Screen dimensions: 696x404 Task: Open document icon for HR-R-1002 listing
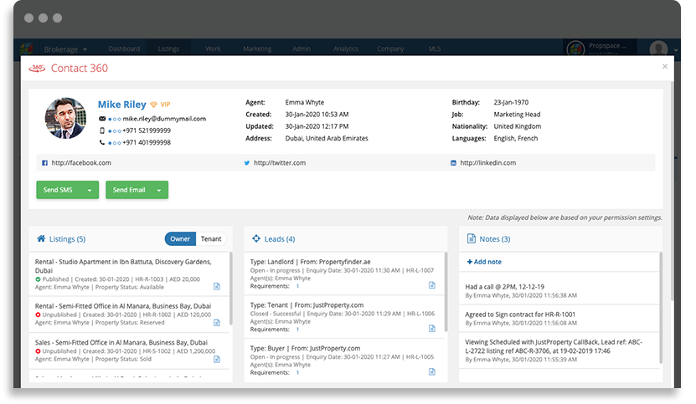coord(217,322)
